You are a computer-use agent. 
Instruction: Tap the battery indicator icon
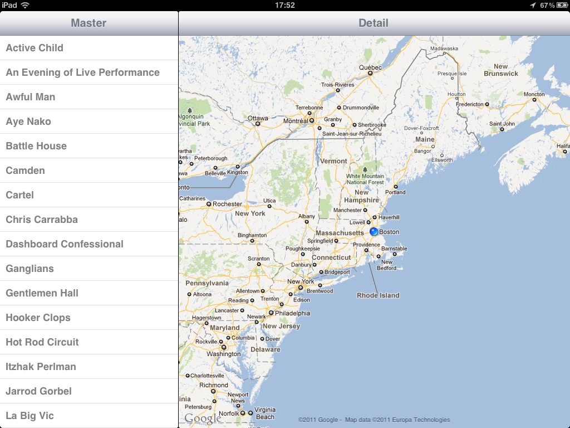point(562,5)
